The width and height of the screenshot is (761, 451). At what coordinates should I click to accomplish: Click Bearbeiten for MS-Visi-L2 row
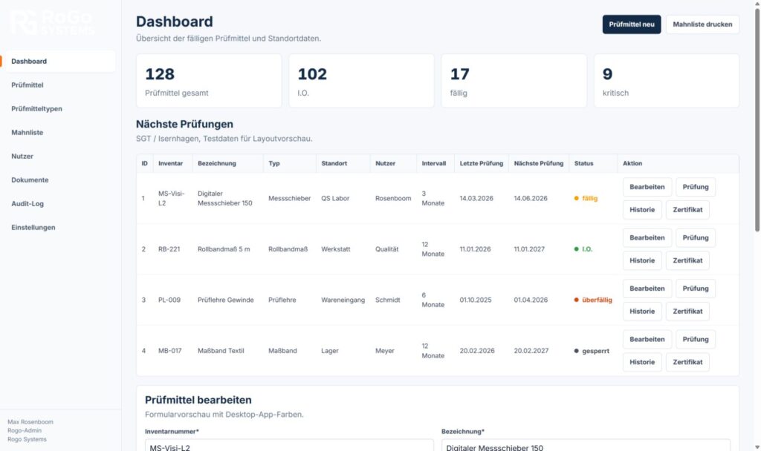[x=647, y=187]
